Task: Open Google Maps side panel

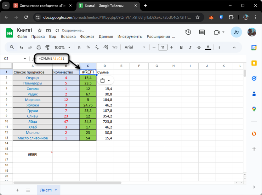Action: pyautogui.click(x=254, y=109)
